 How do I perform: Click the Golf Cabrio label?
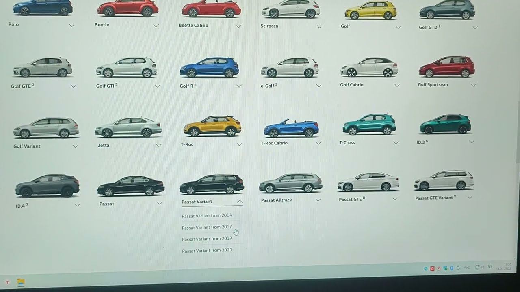352,85
